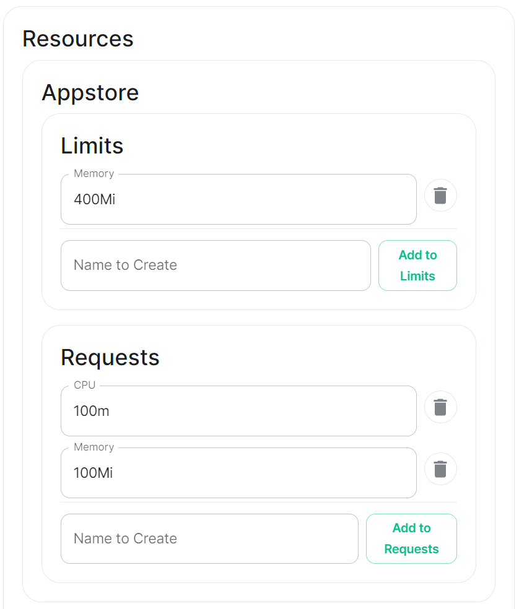Delete the Memory request using trash icon

point(440,469)
